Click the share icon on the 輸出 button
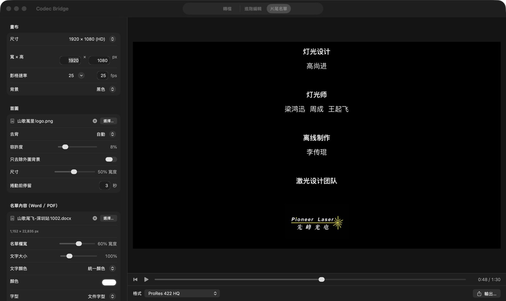506x301 pixels. pos(479,294)
